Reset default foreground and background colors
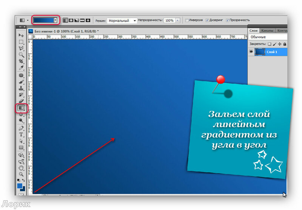This screenshot has height=210, width=302. (18, 180)
